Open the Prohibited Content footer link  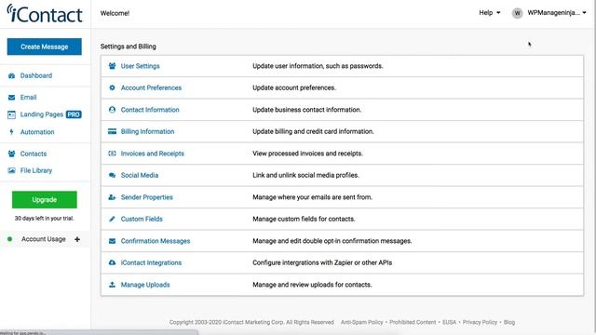pyautogui.click(x=413, y=323)
